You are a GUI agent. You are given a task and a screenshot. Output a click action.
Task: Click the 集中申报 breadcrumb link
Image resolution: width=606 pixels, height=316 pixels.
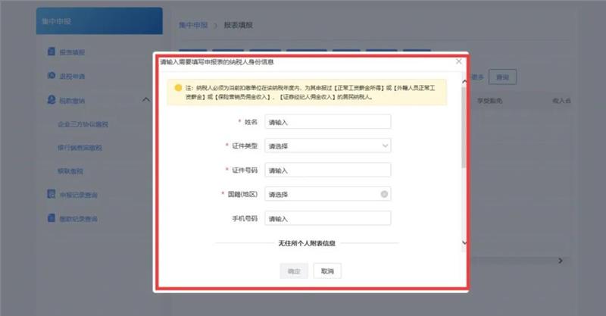pos(192,25)
